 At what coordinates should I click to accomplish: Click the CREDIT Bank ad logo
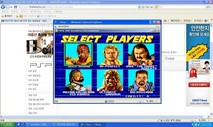[200, 100]
